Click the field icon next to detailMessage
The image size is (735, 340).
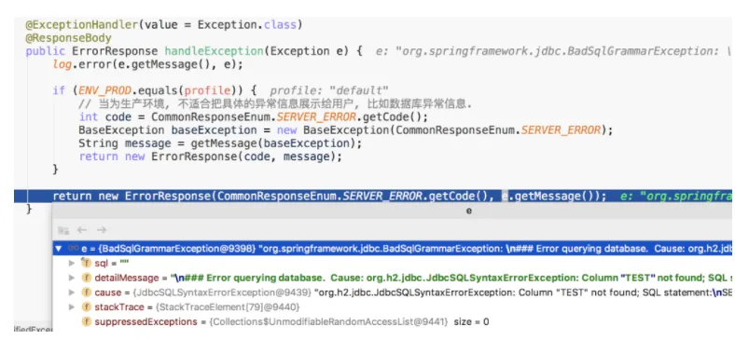pyautogui.click(x=86, y=278)
